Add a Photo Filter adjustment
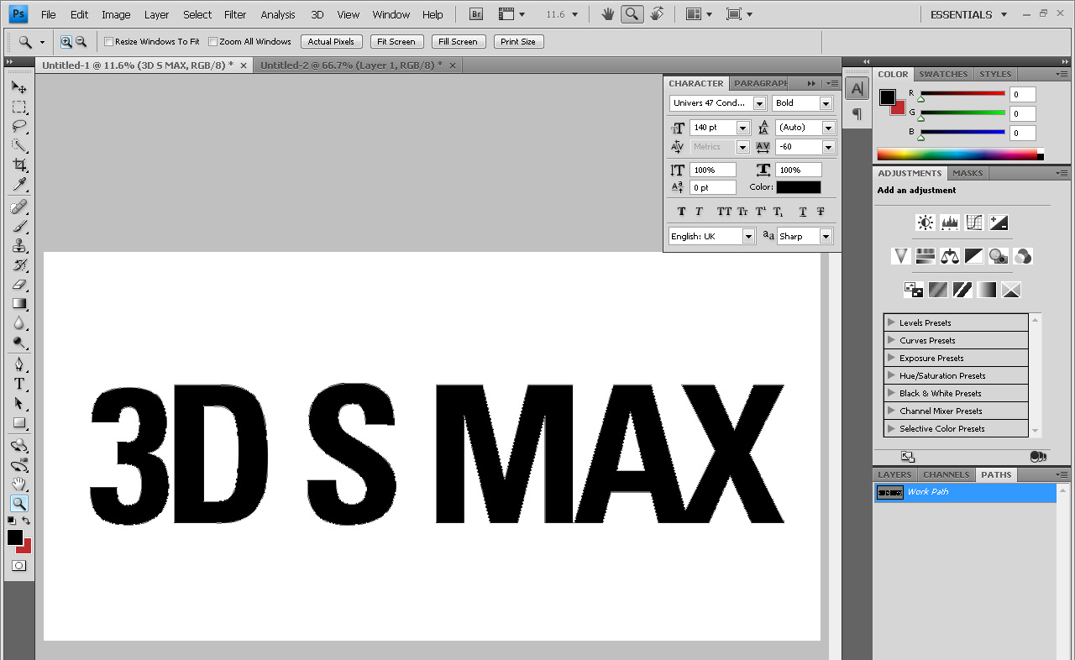 pyautogui.click(x=998, y=256)
